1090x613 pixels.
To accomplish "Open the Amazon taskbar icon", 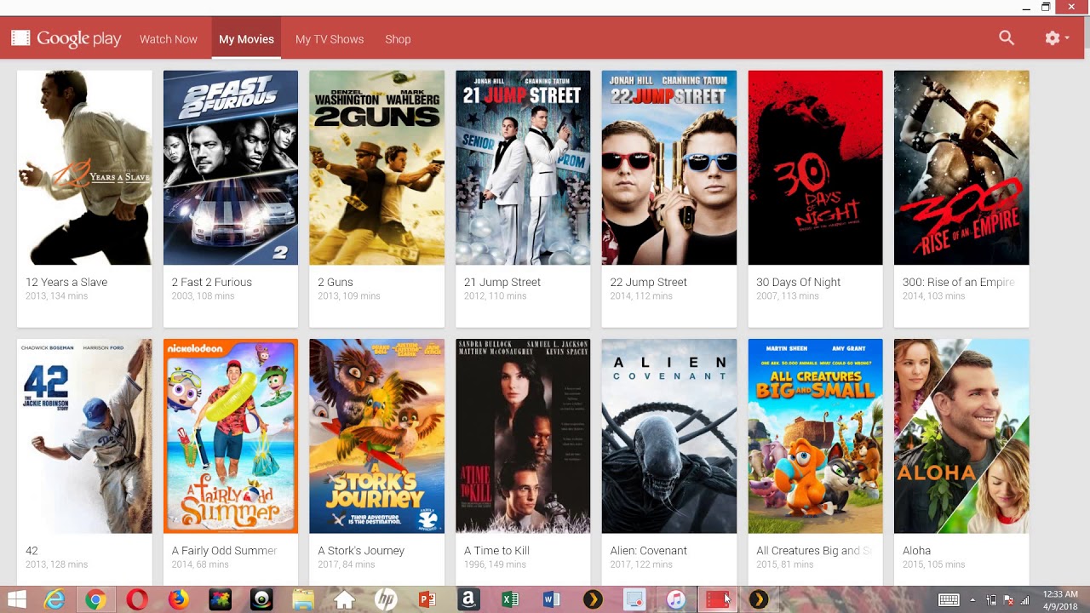I will pos(468,600).
